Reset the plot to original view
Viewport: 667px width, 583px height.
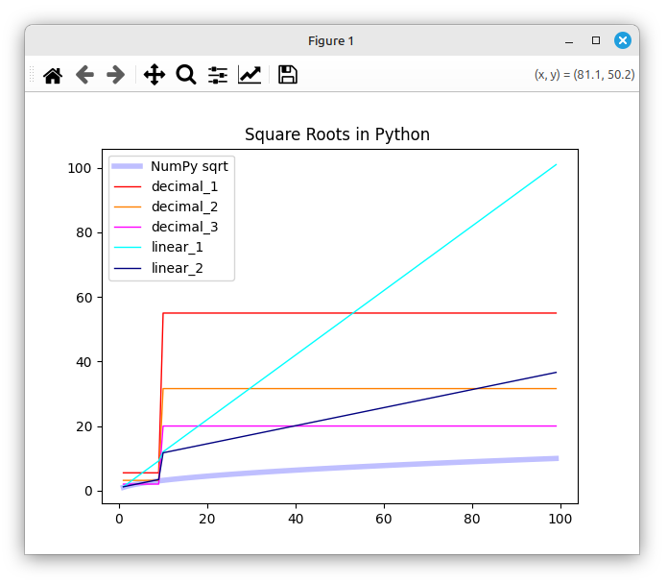point(53,75)
